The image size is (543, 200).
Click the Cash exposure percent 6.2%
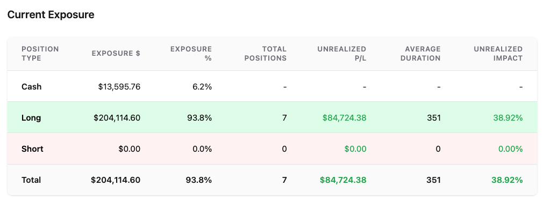[x=202, y=87]
